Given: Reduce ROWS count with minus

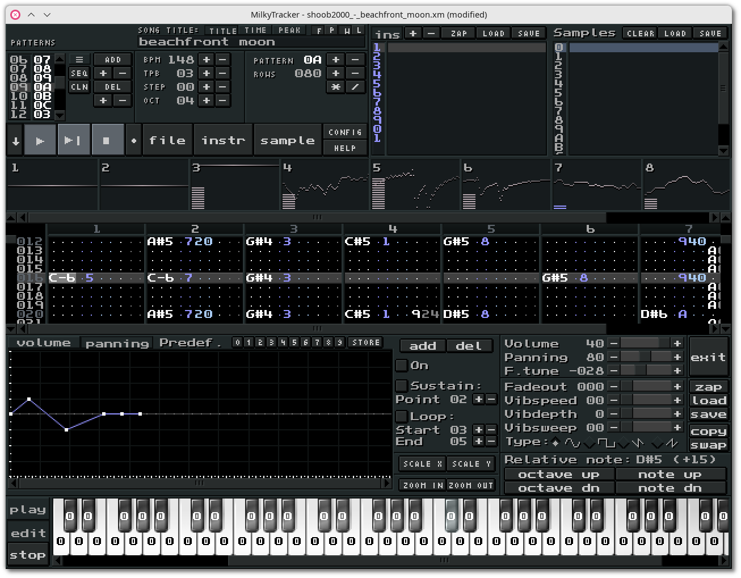Looking at the screenshot, I should click(x=355, y=73).
